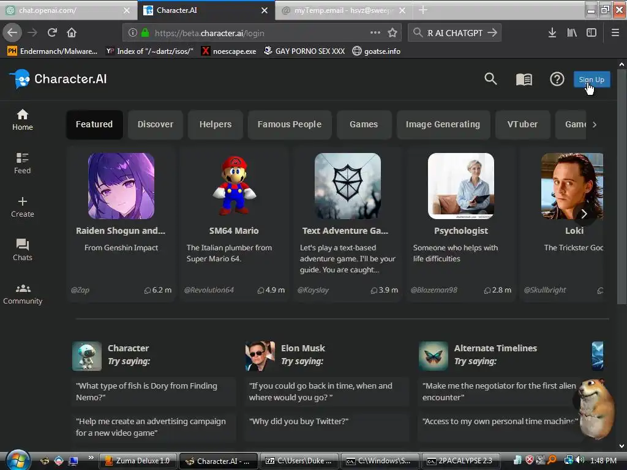Image resolution: width=627 pixels, height=470 pixels.
Task: Choose the advertising campaign prompt
Action: (x=154, y=427)
